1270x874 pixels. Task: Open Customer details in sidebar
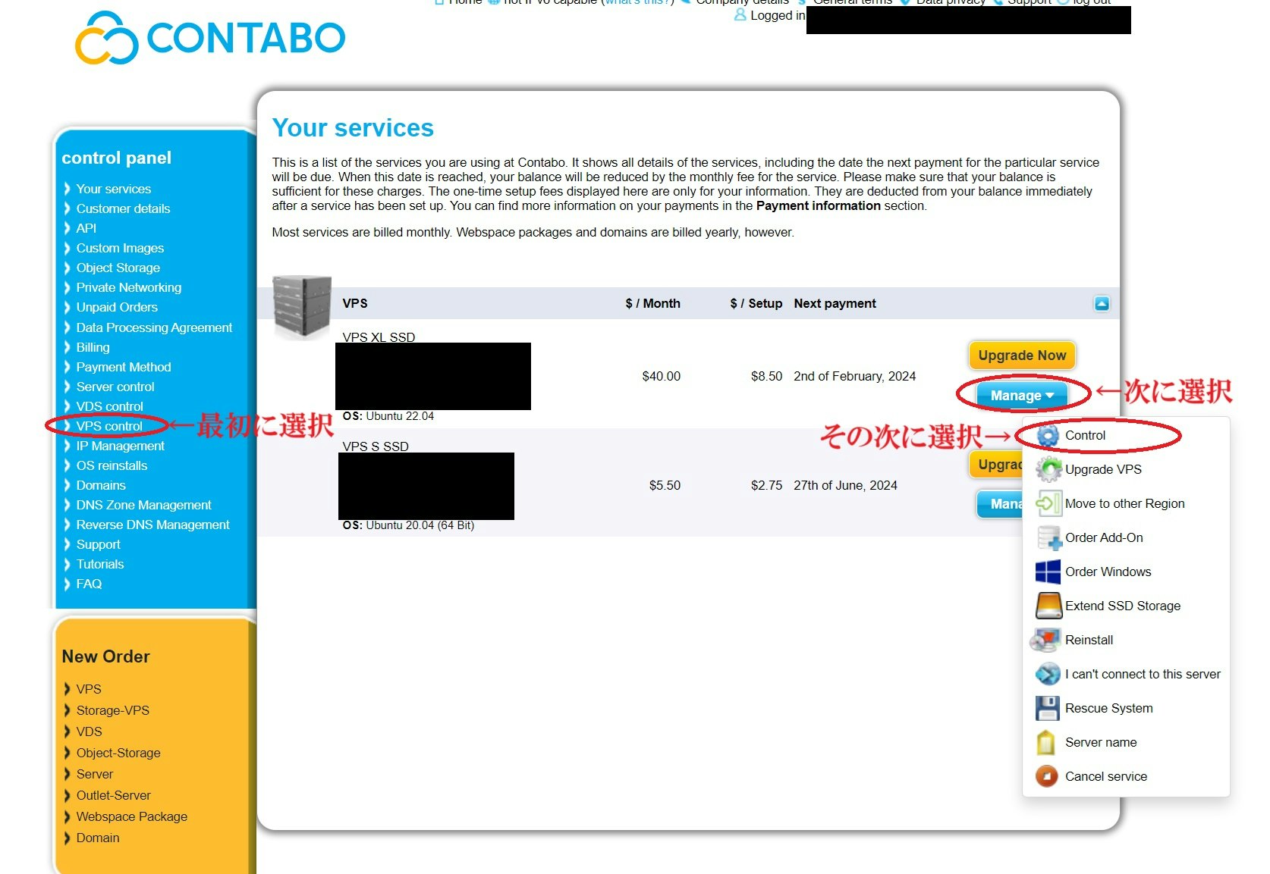[x=123, y=208]
